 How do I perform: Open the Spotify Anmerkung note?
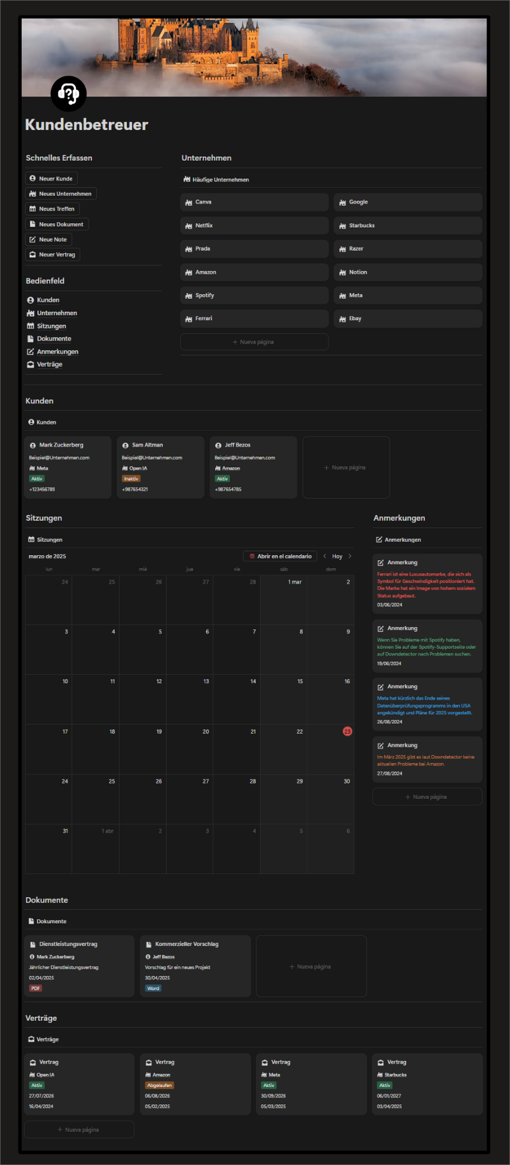tap(427, 646)
